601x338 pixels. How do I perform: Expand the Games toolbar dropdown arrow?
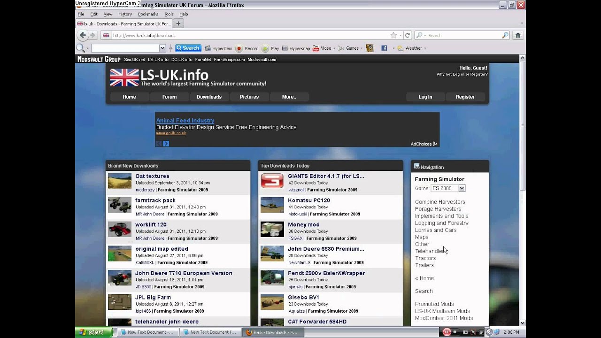click(x=361, y=48)
